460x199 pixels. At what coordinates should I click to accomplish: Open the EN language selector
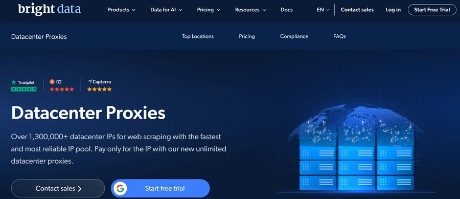pyautogui.click(x=323, y=10)
